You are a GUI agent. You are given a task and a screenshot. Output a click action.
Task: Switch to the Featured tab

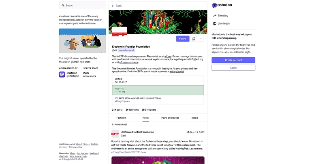121,118
